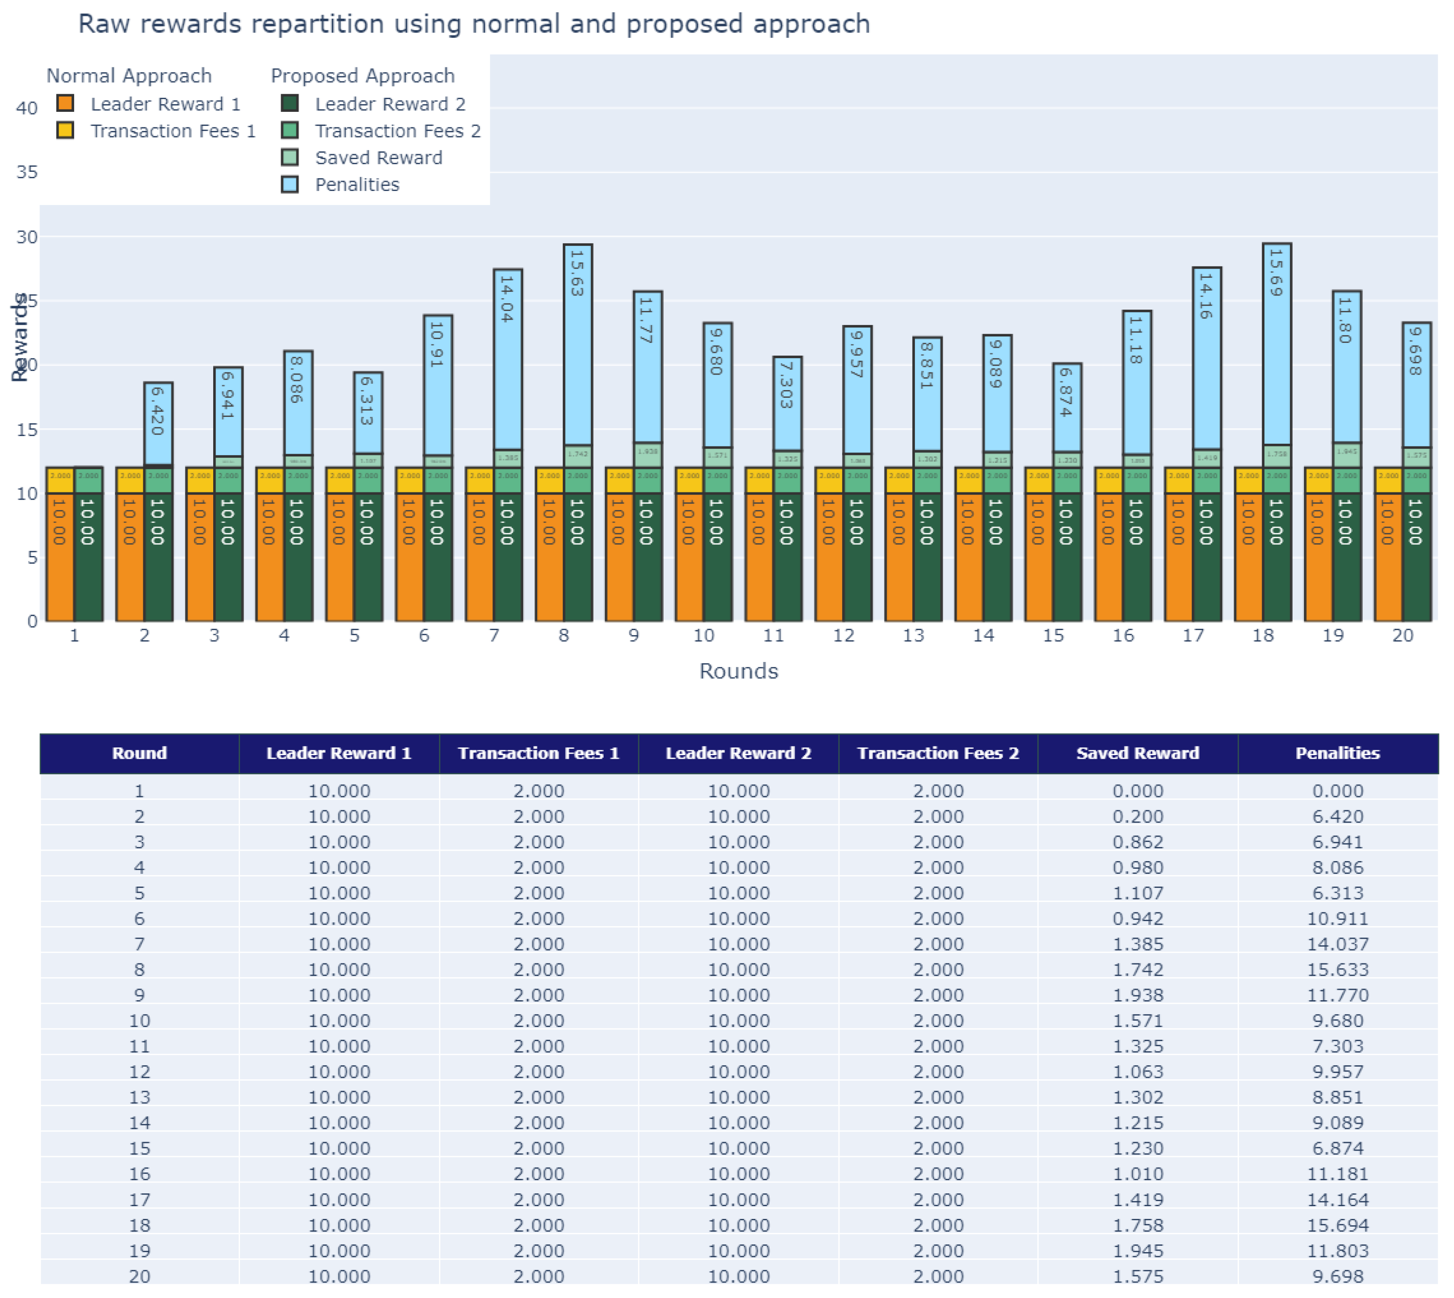The image size is (1454, 1298).
Task: Click the Penalities table column header
Action: click(1337, 753)
